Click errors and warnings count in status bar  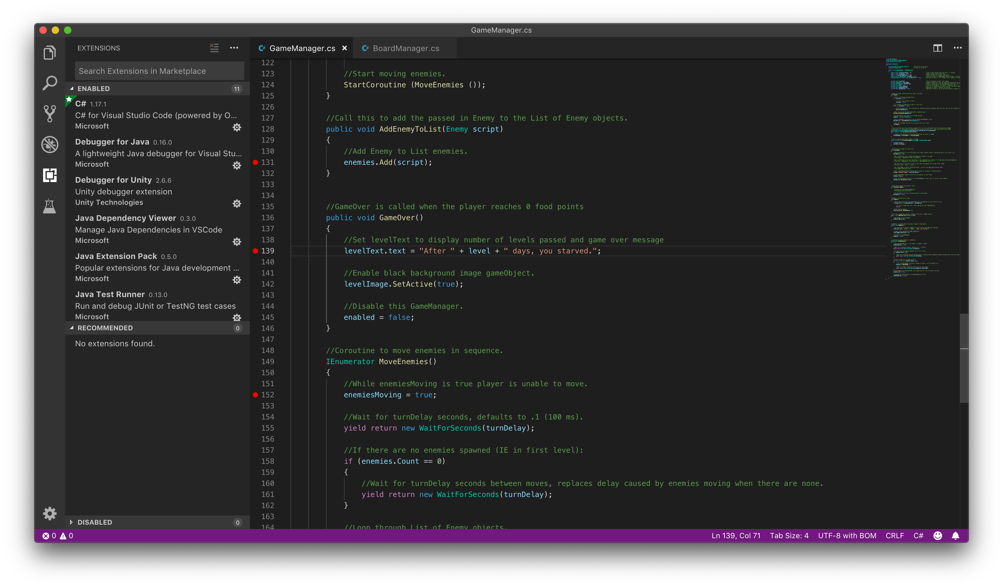(58, 535)
